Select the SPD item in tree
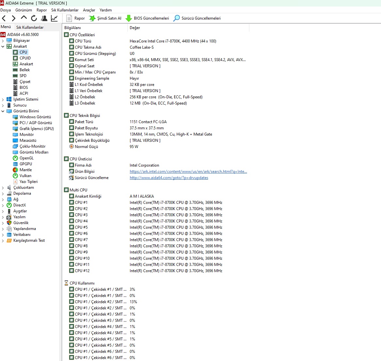The height and width of the screenshot is (361, 381). pos(23,76)
